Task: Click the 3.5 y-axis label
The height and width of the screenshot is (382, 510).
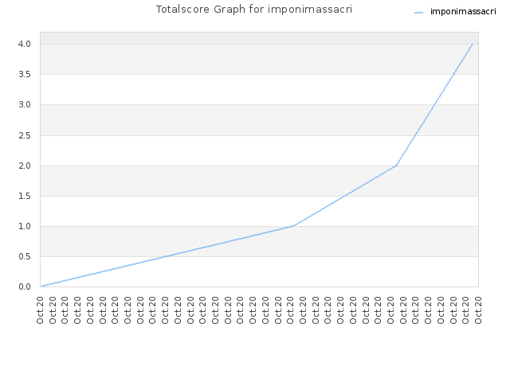Action: pyautogui.click(x=25, y=74)
